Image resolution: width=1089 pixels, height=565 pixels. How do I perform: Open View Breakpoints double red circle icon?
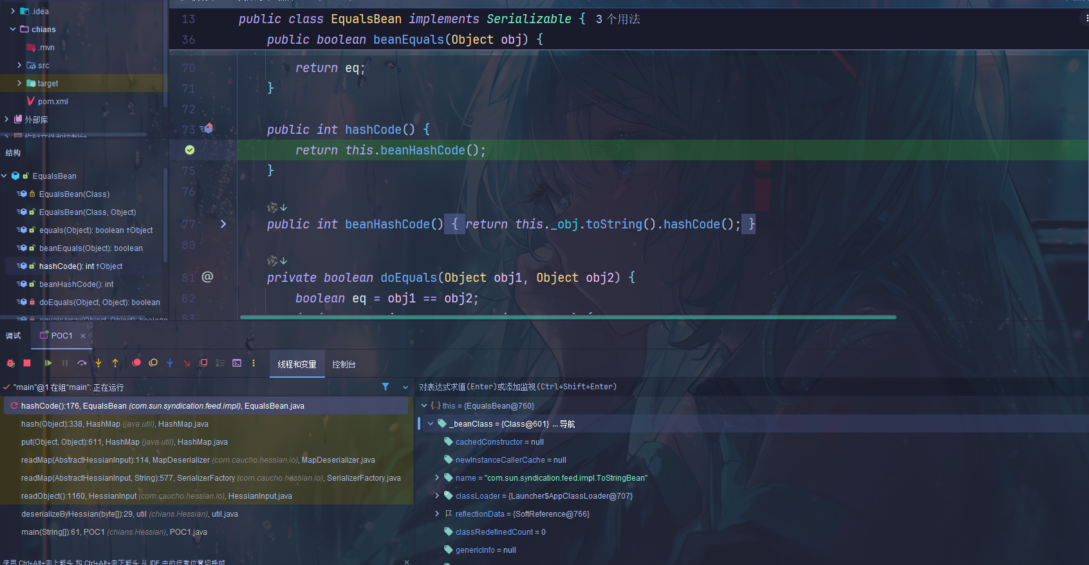[136, 364]
